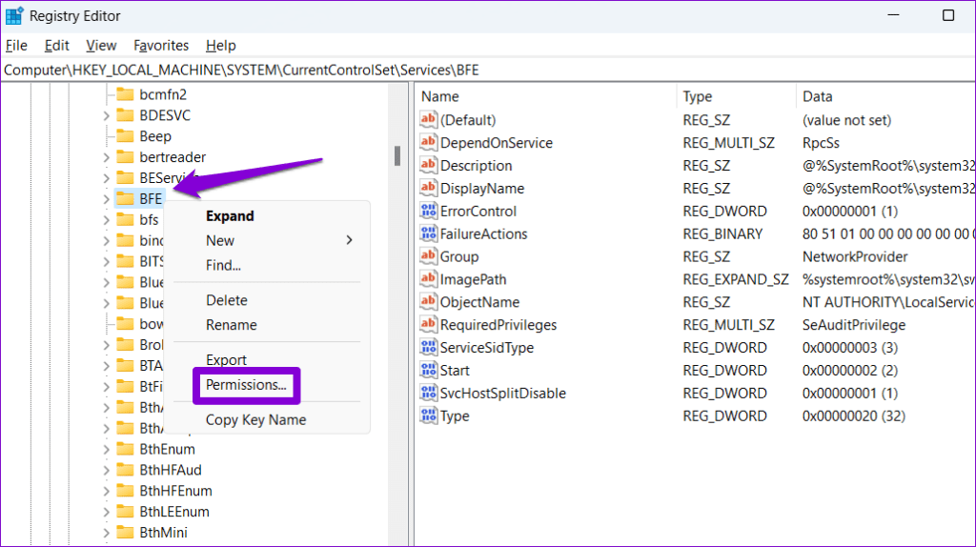Click the Registry Editor app icon in title bar

[15, 16]
